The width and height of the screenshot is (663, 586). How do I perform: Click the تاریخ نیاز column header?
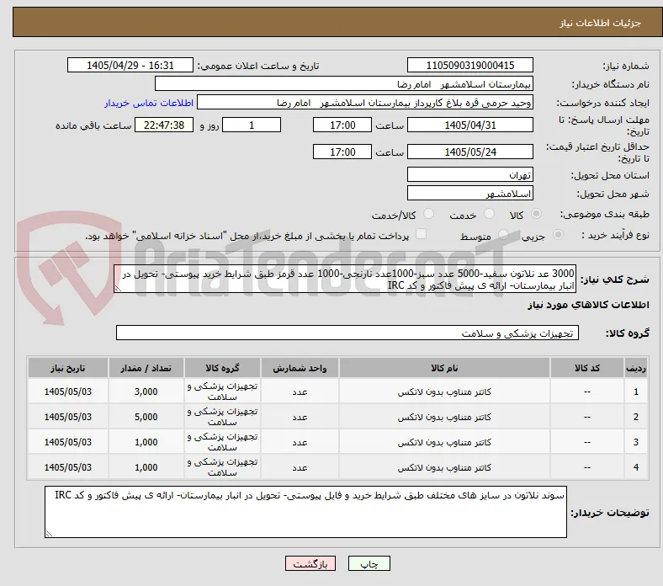(x=68, y=368)
